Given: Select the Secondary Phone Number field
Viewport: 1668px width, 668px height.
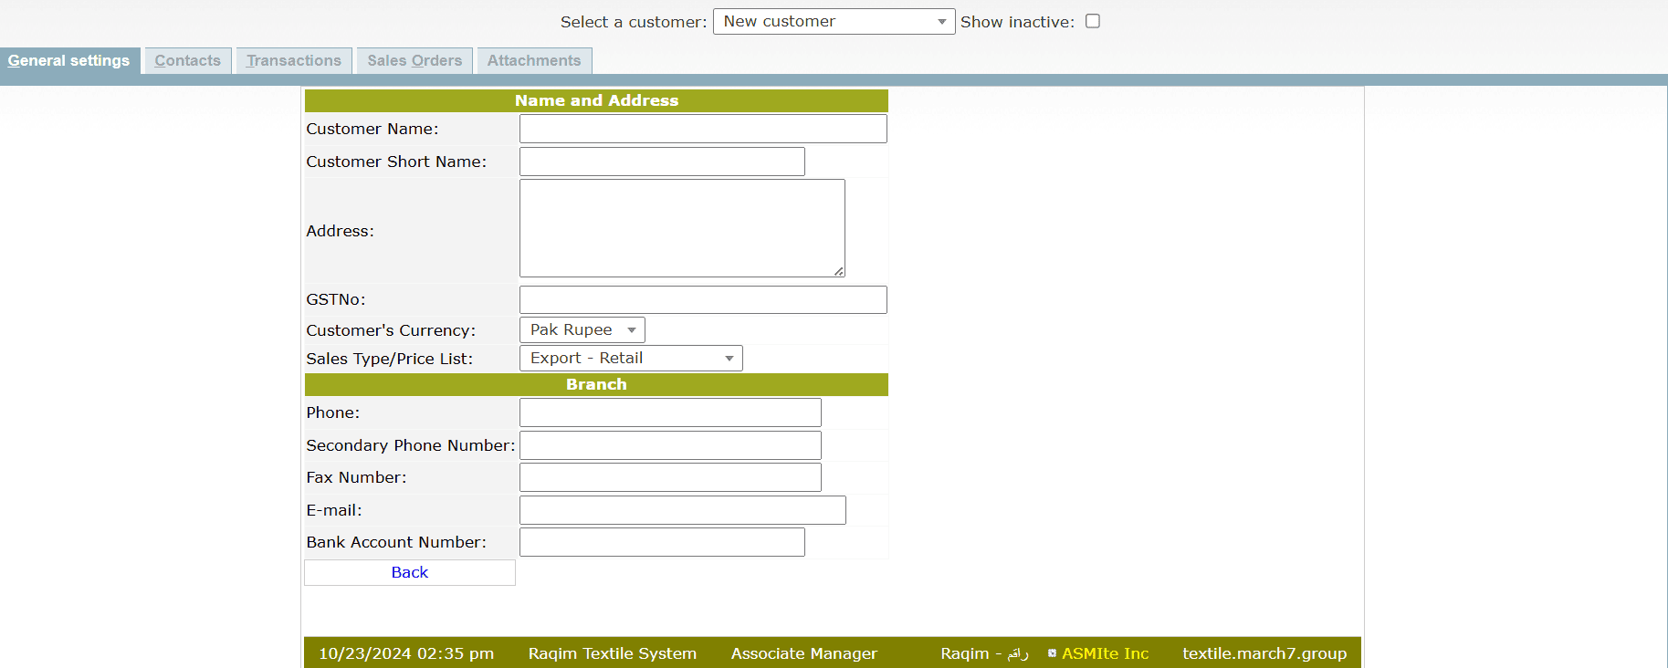Looking at the screenshot, I should click(669, 445).
